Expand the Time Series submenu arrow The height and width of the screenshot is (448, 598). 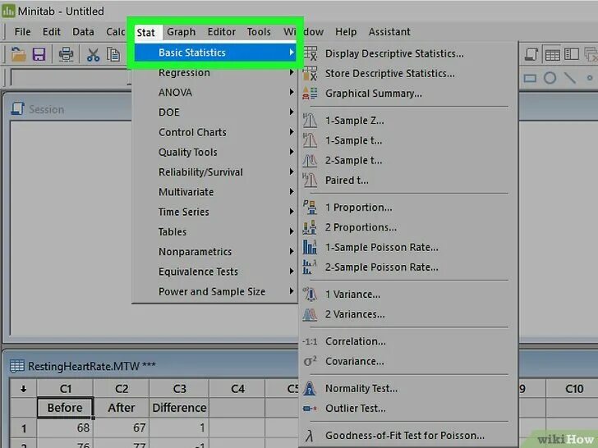click(292, 212)
